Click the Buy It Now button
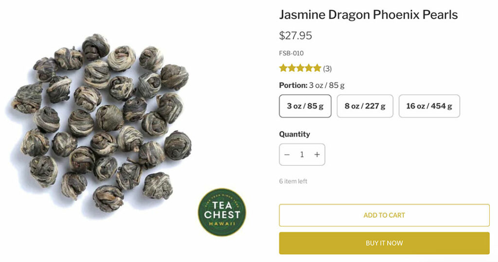Screen dimensions: 498x262 point(384,243)
